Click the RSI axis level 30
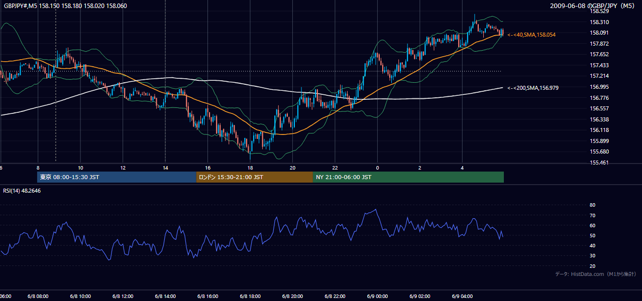This screenshot has height=301, width=642. [x=593, y=256]
